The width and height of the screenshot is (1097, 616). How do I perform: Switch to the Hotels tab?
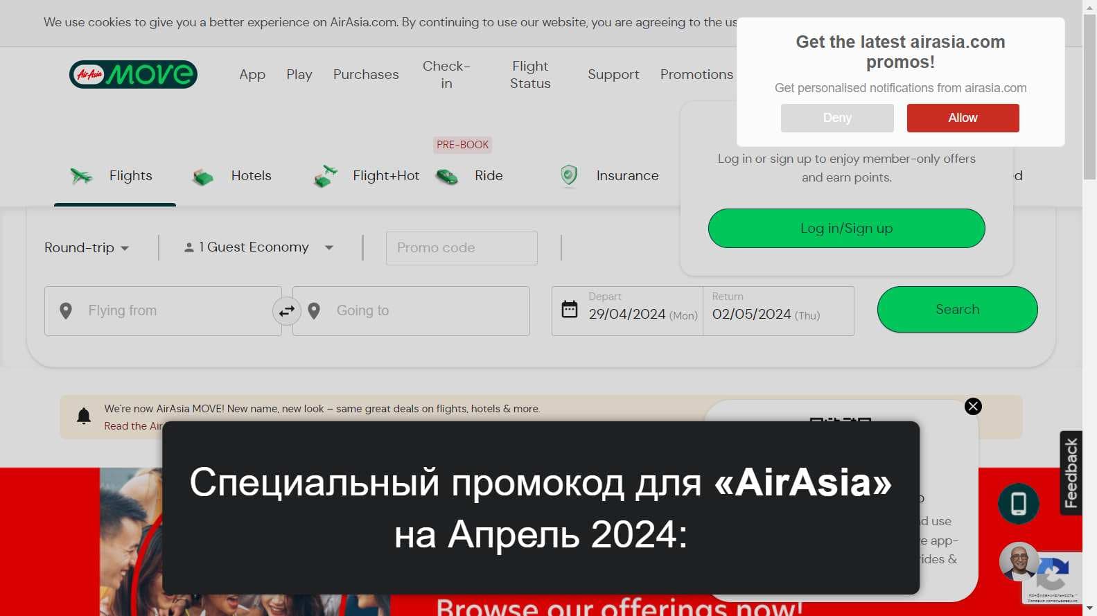[231, 176]
